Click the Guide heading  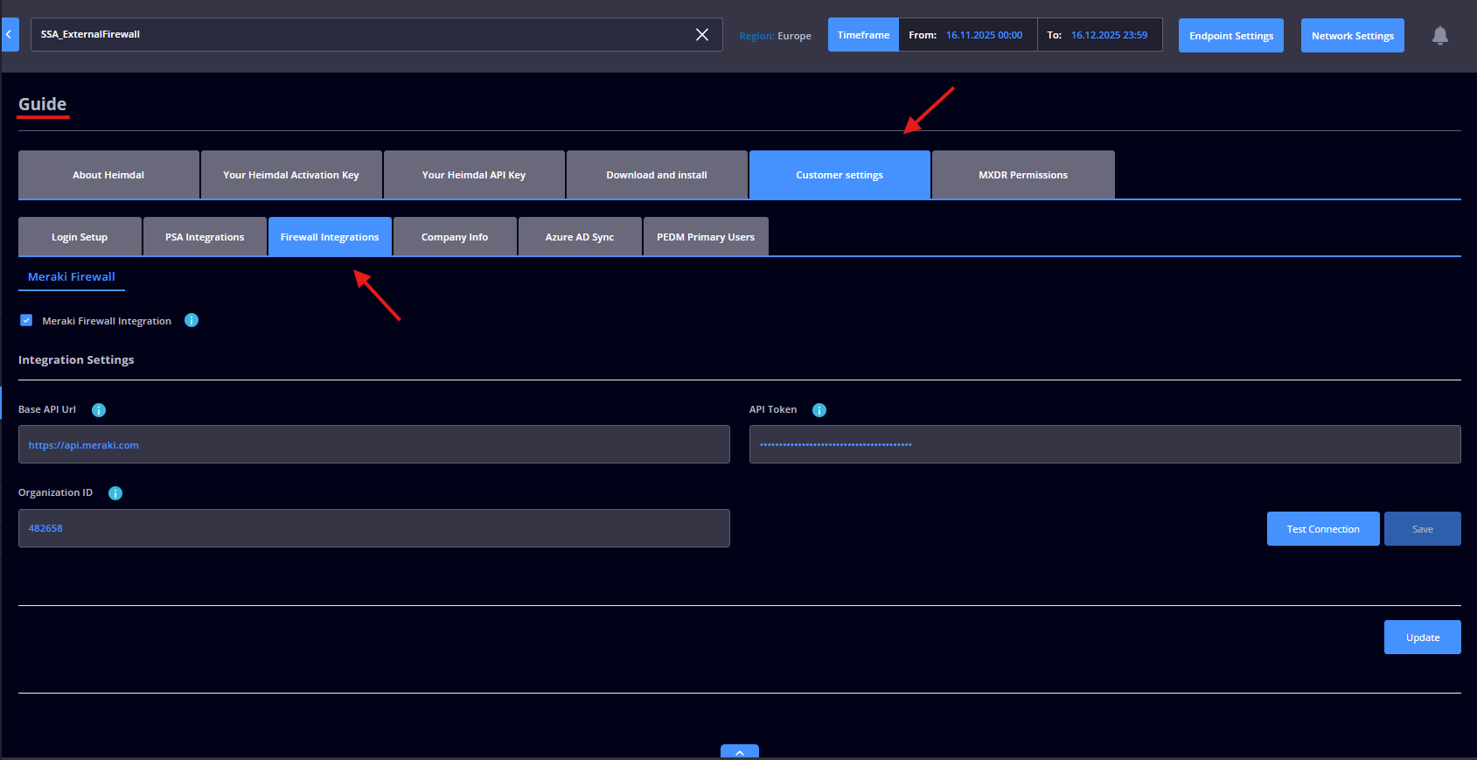pyautogui.click(x=43, y=104)
